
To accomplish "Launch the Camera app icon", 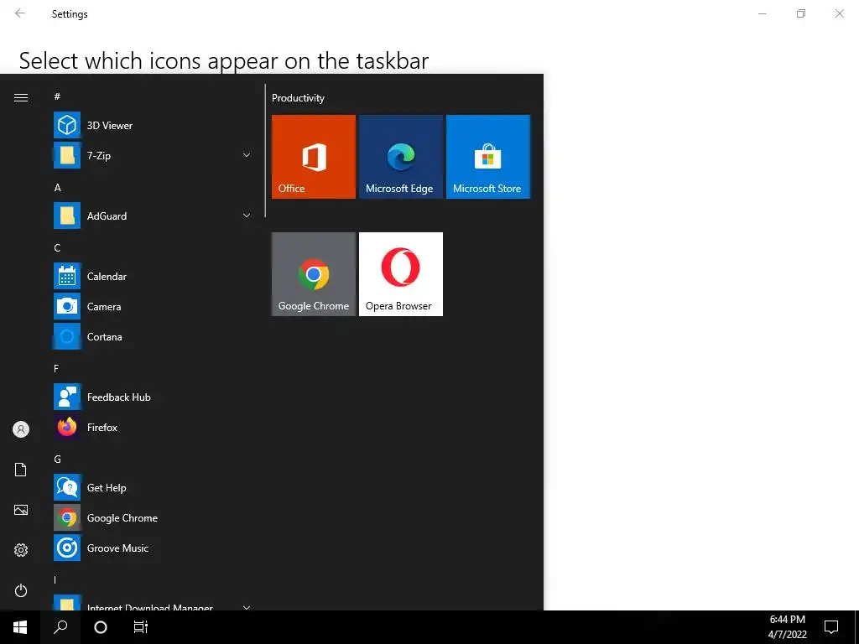I will [67, 307].
